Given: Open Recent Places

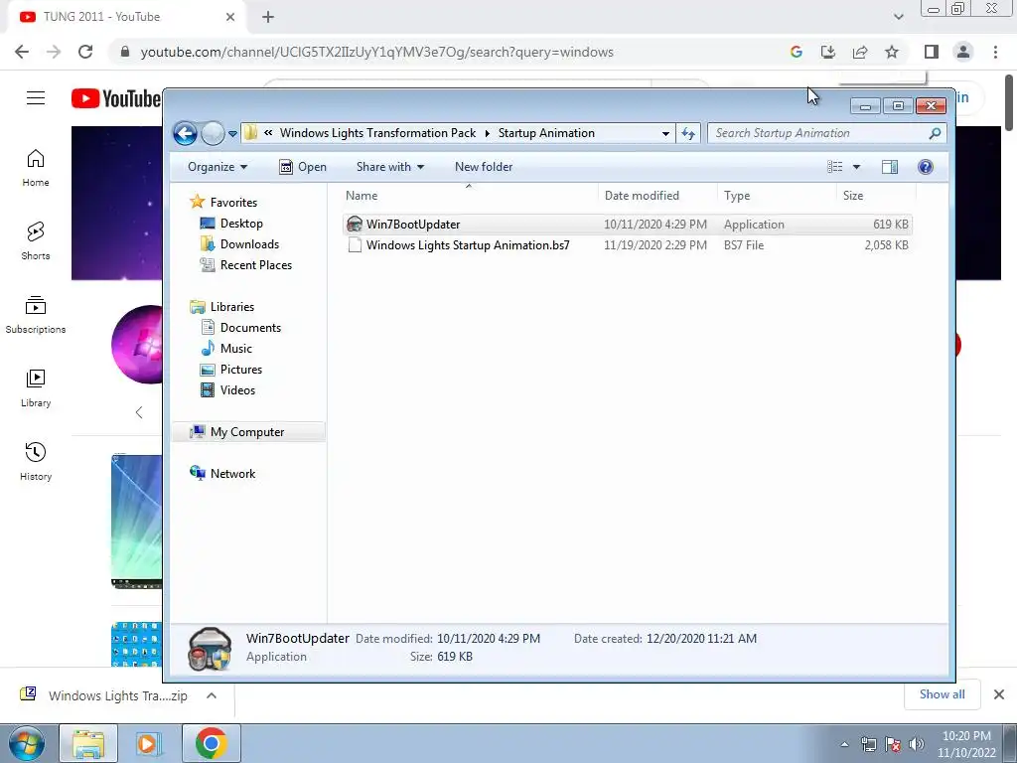Looking at the screenshot, I should (246, 264).
